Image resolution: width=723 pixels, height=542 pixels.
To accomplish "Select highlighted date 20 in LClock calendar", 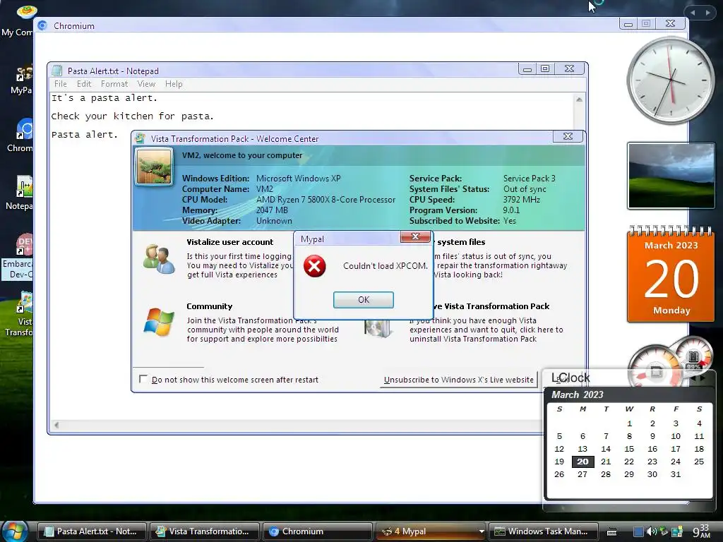I will tap(582, 462).
